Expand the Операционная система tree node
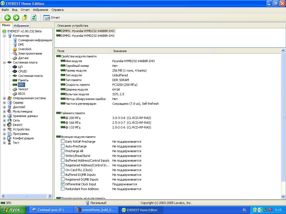This screenshot has height=214, width=286. click(x=4, y=98)
